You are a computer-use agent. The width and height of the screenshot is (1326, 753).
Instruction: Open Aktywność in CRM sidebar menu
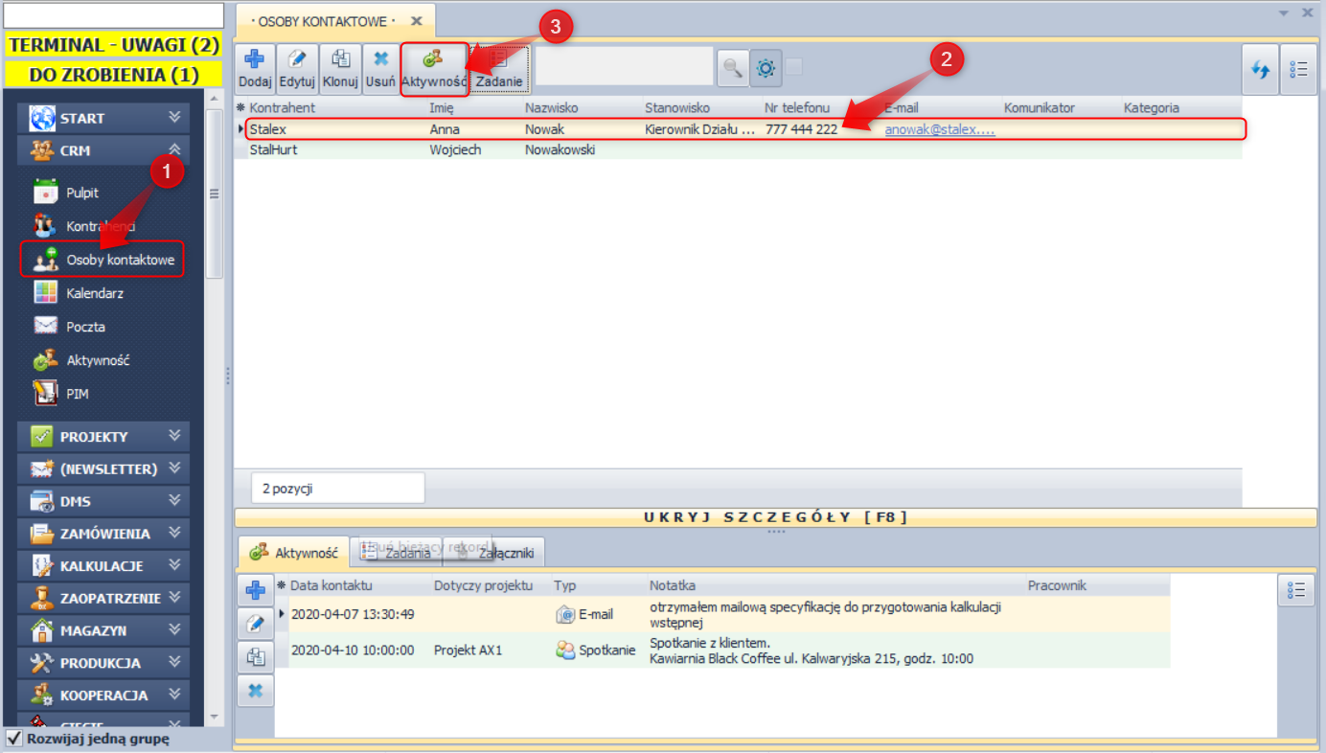pos(98,360)
